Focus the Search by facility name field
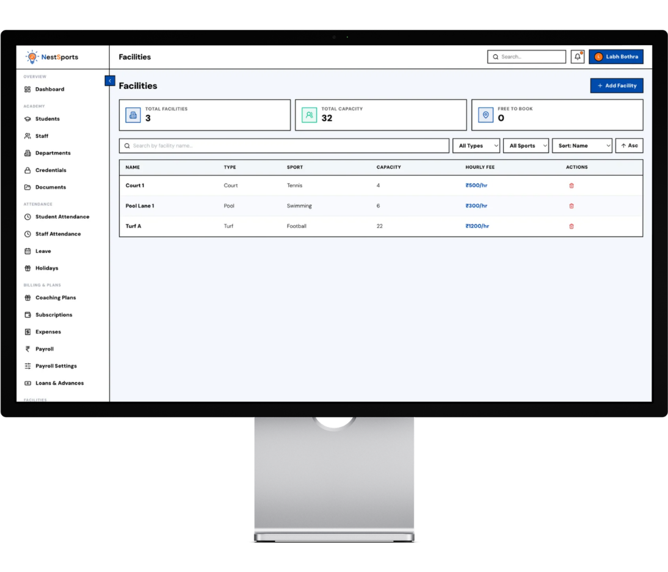This screenshot has height=572, width=668. point(284,146)
